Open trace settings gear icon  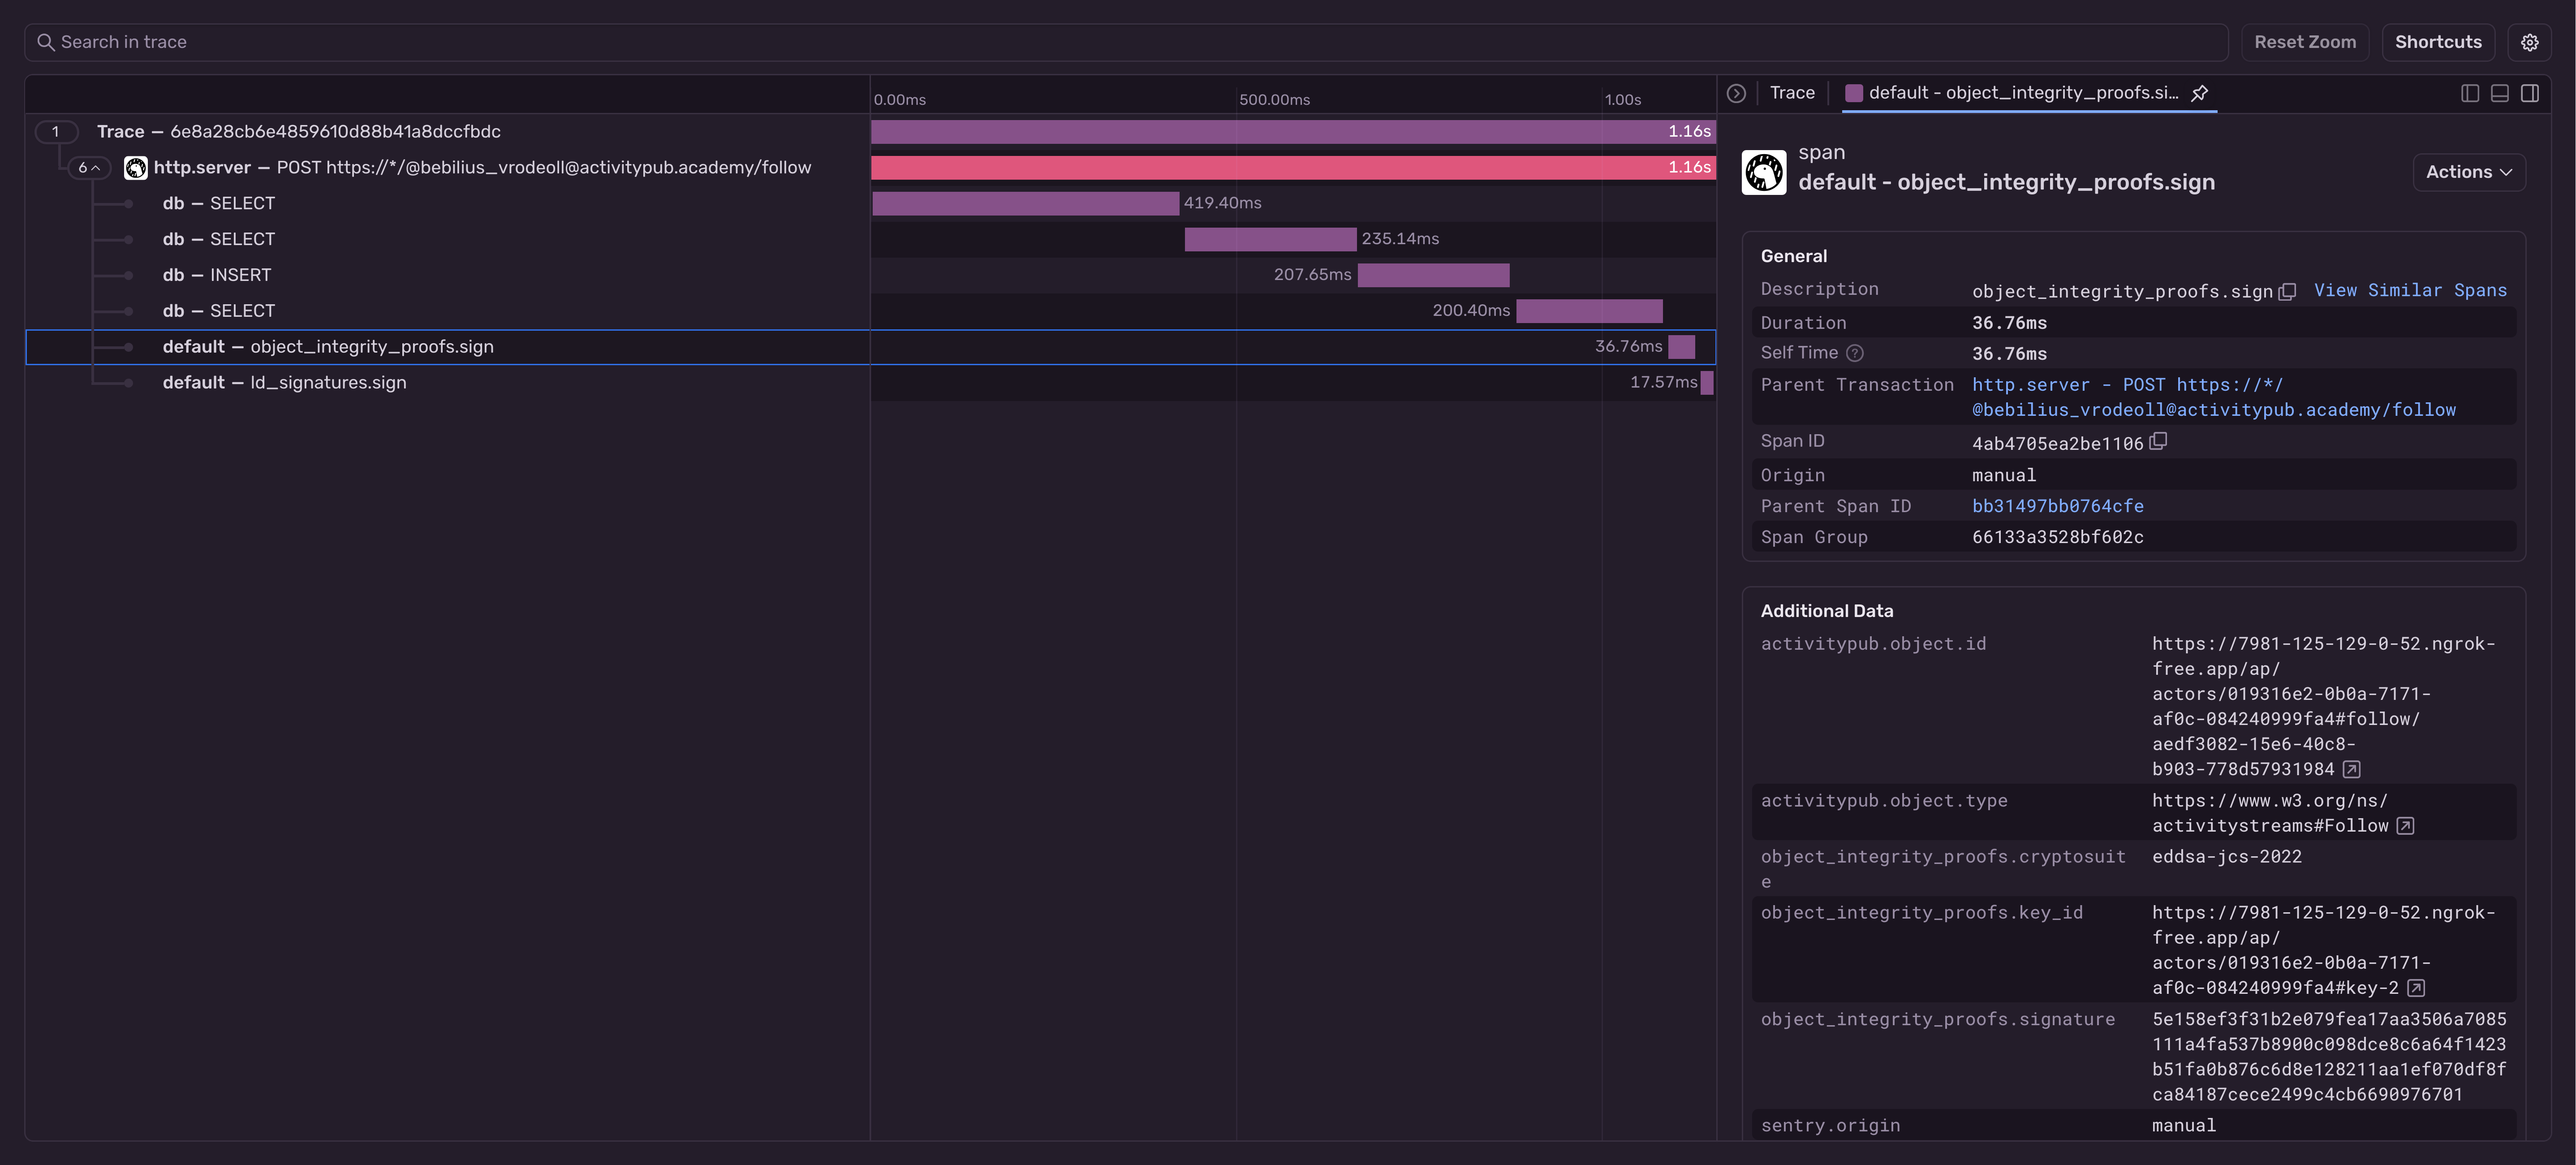2528,42
